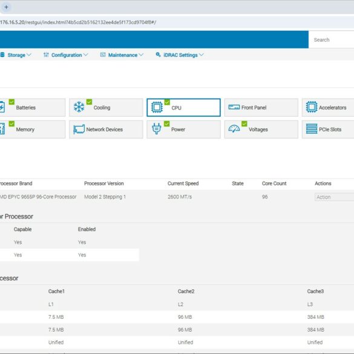Open the Action dropdown for the processor
The width and height of the screenshot is (354, 354).
[335, 197]
